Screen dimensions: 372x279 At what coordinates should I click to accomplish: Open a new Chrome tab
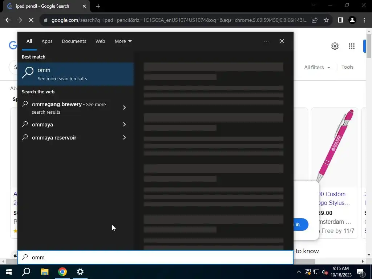click(x=98, y=7)
